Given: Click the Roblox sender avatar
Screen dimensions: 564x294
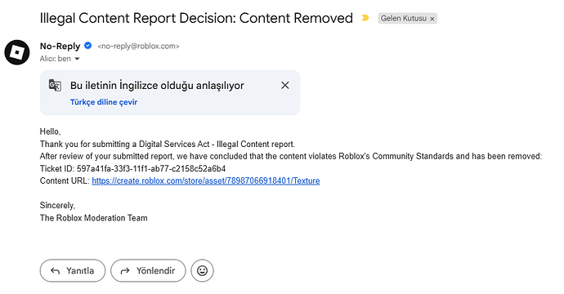Looking at the screenshot, I should click(x=17, y=52).
